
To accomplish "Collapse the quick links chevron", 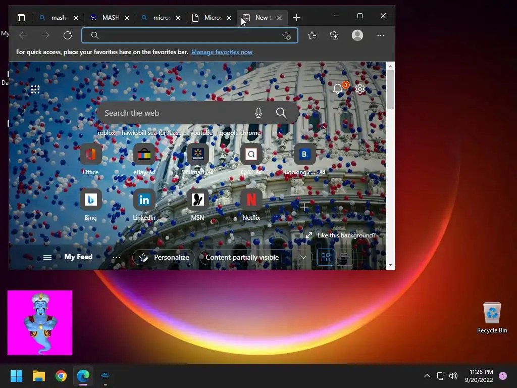I will tap(323, 127).
